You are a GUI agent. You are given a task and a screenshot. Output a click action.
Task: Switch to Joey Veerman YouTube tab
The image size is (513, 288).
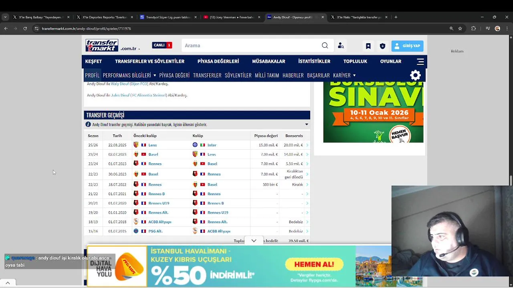[232, 17]
